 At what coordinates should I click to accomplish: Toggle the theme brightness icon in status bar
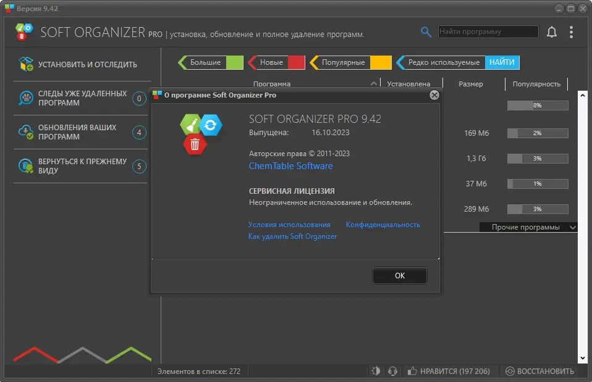coord(376,371)
